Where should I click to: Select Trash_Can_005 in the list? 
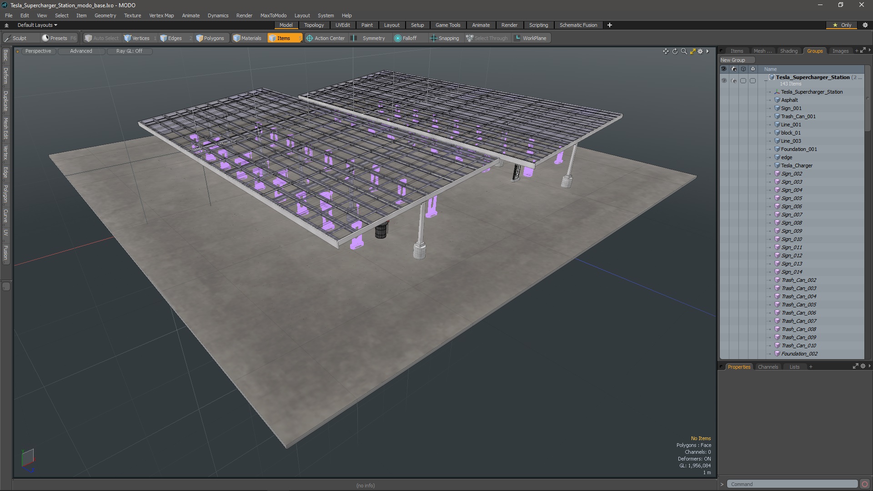[799, 305]
